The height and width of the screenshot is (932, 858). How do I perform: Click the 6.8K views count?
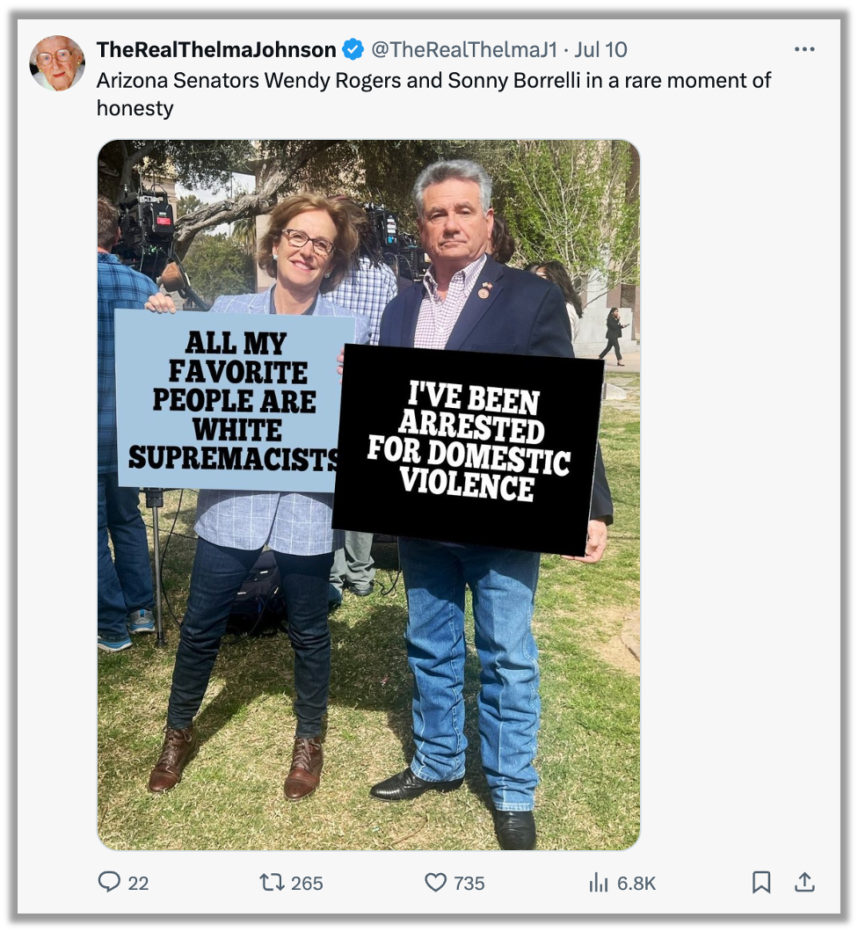[636, 884]
